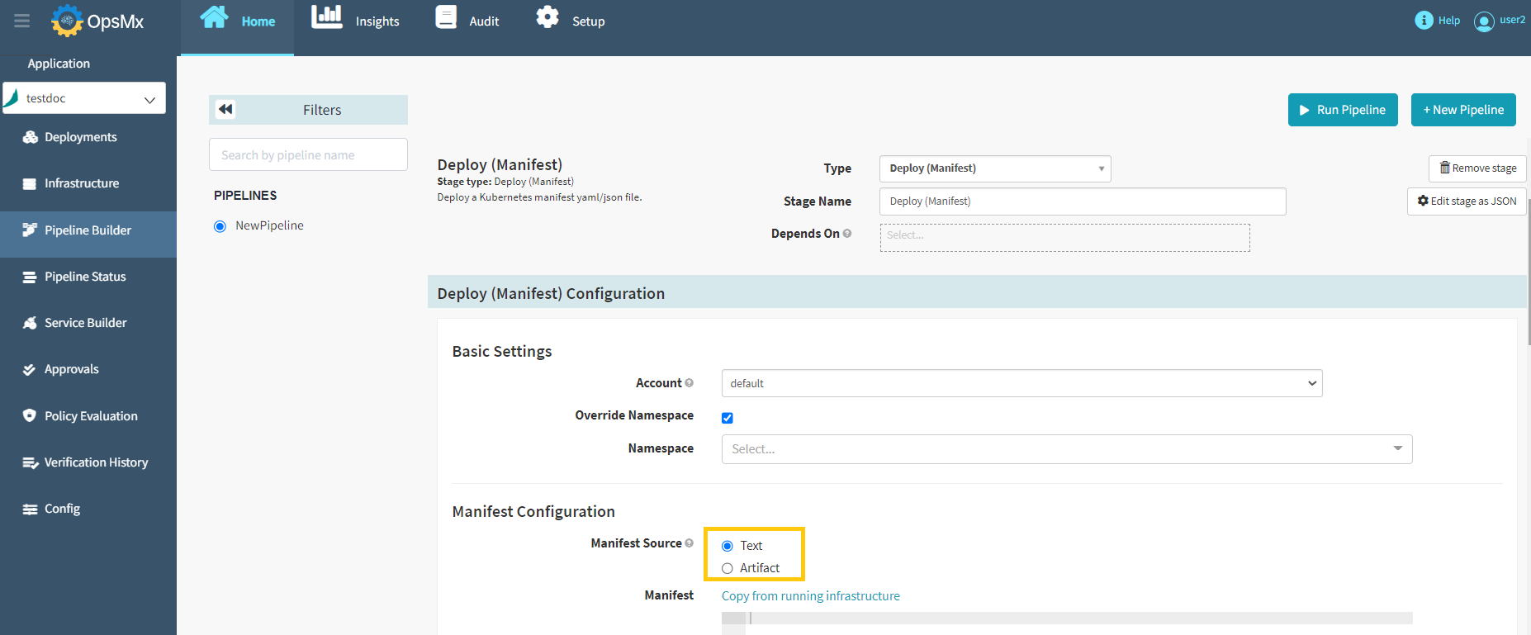Click the Policy Evaluation shield icon
Image resolution: width=1531 pixels, height=635 pixels.
(30, 415)
